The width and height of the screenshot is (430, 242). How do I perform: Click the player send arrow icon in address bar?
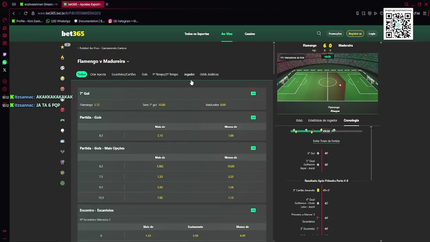point(376,13)
